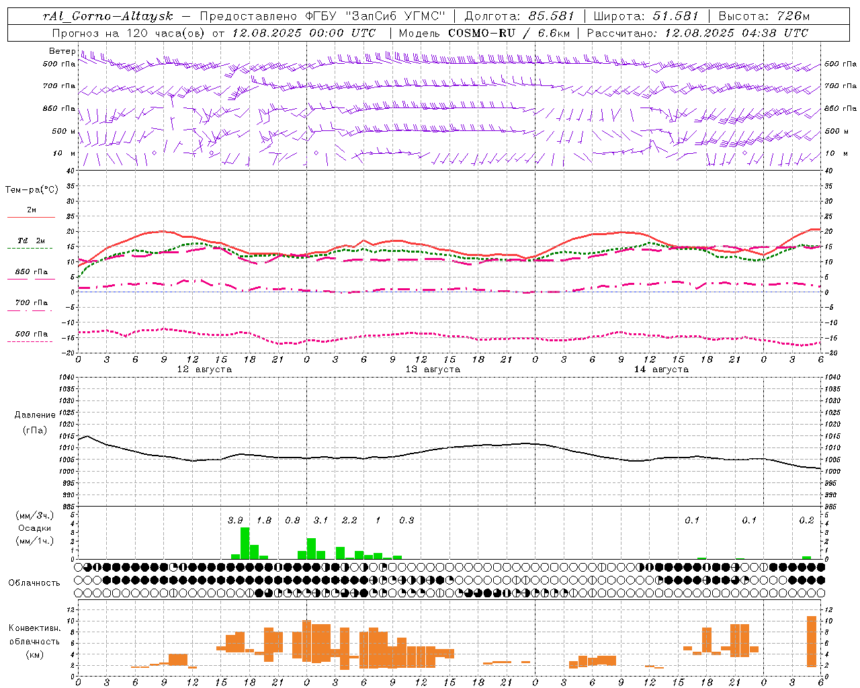860x688 pixels.
Task: Click the "12 августа" date label
Action: pyautogui.click(x=204, y=370)
